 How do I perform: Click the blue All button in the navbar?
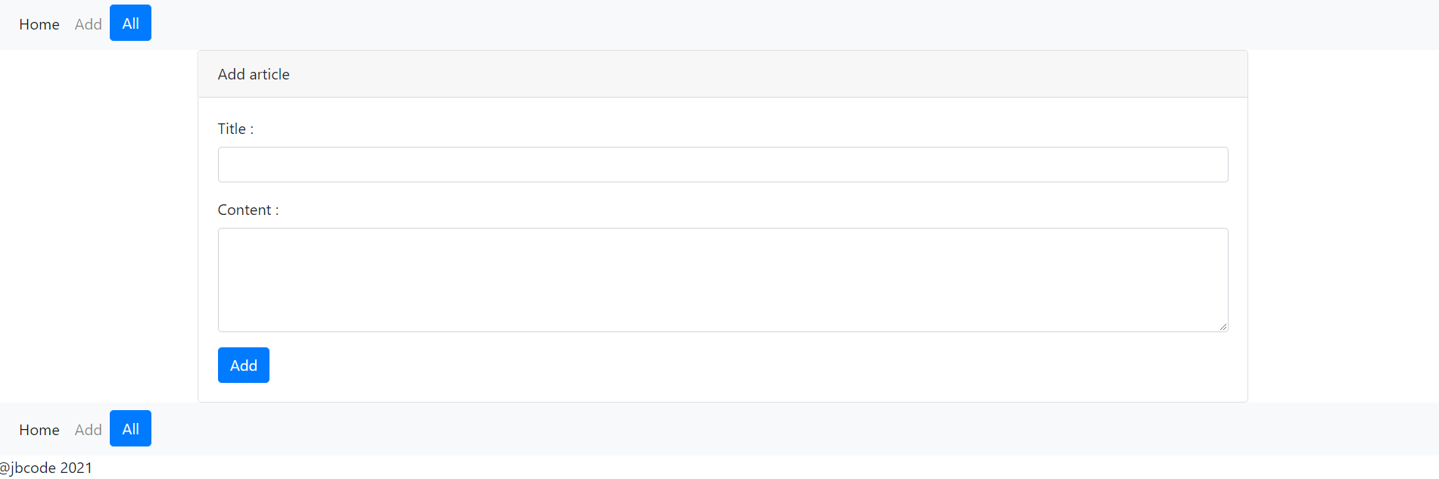129,23
